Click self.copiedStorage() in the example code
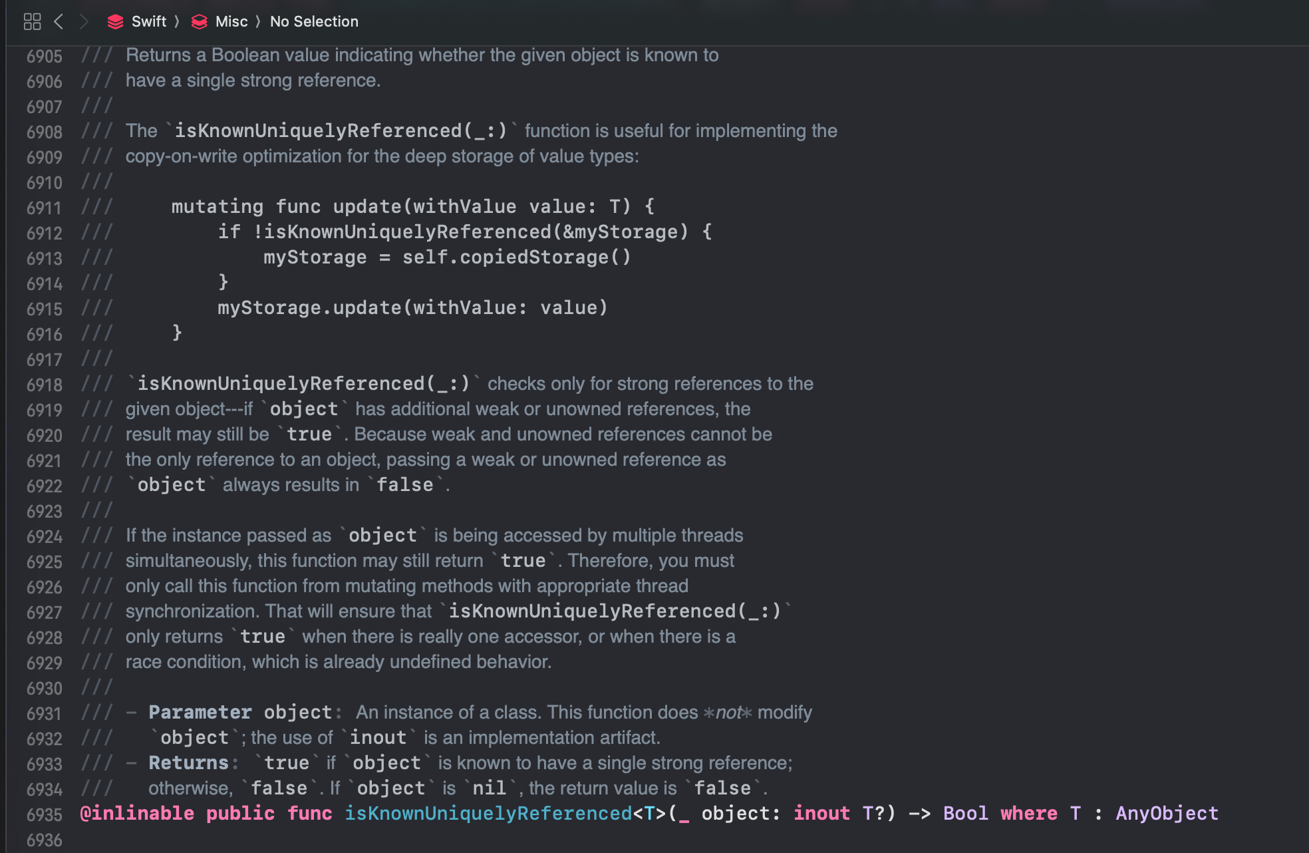1309x853 pixels. pyautogui.click(x=516, y=257)
